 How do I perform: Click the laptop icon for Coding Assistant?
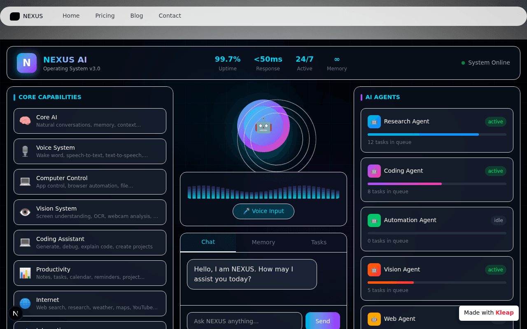click(25, 243)
